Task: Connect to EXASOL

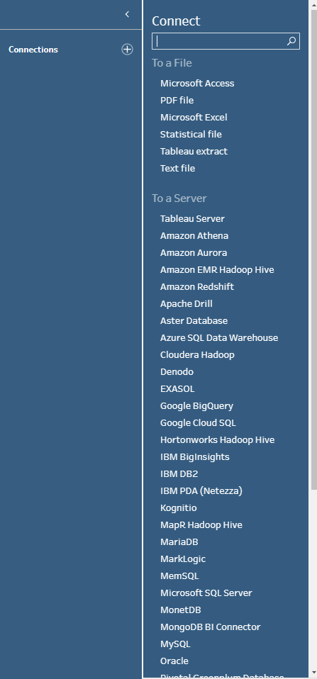Action: coord(177,388)
